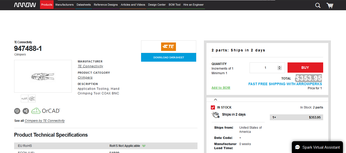
Task: Decrease quantity with the down arrow
Action: [280, 69]
